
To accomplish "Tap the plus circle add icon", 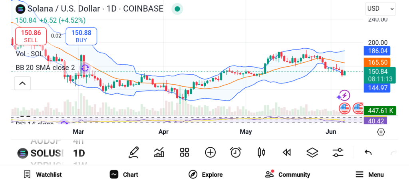I will pyautogui.click(x=210, y=152).
